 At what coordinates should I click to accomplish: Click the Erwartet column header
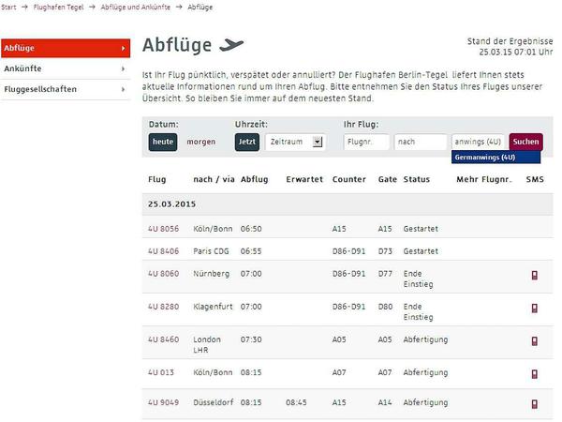coord(304,179)
